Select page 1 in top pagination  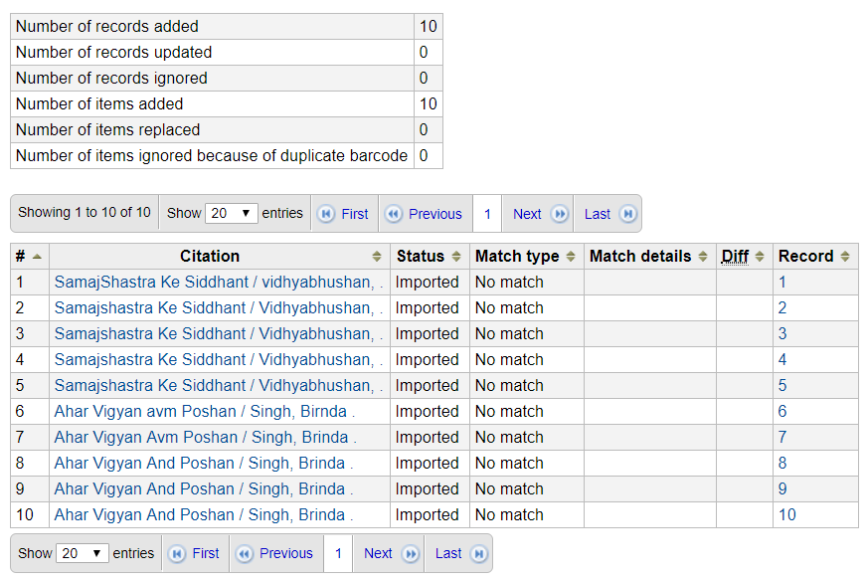click(x=487, y=214)
